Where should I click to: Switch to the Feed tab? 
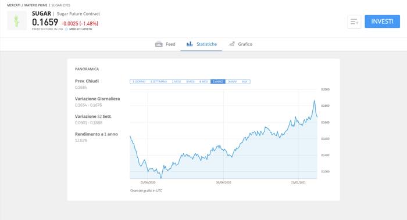165,44
